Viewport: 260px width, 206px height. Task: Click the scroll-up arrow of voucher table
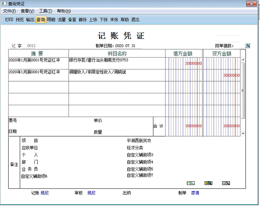click(x=243, y=60)
